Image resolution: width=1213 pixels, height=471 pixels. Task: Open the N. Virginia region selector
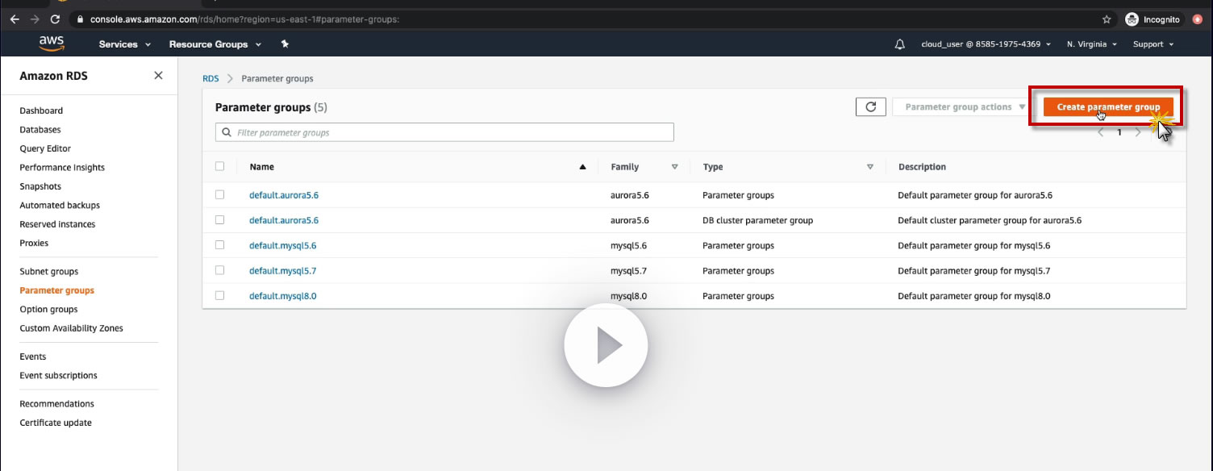(x=1091, y=44)
